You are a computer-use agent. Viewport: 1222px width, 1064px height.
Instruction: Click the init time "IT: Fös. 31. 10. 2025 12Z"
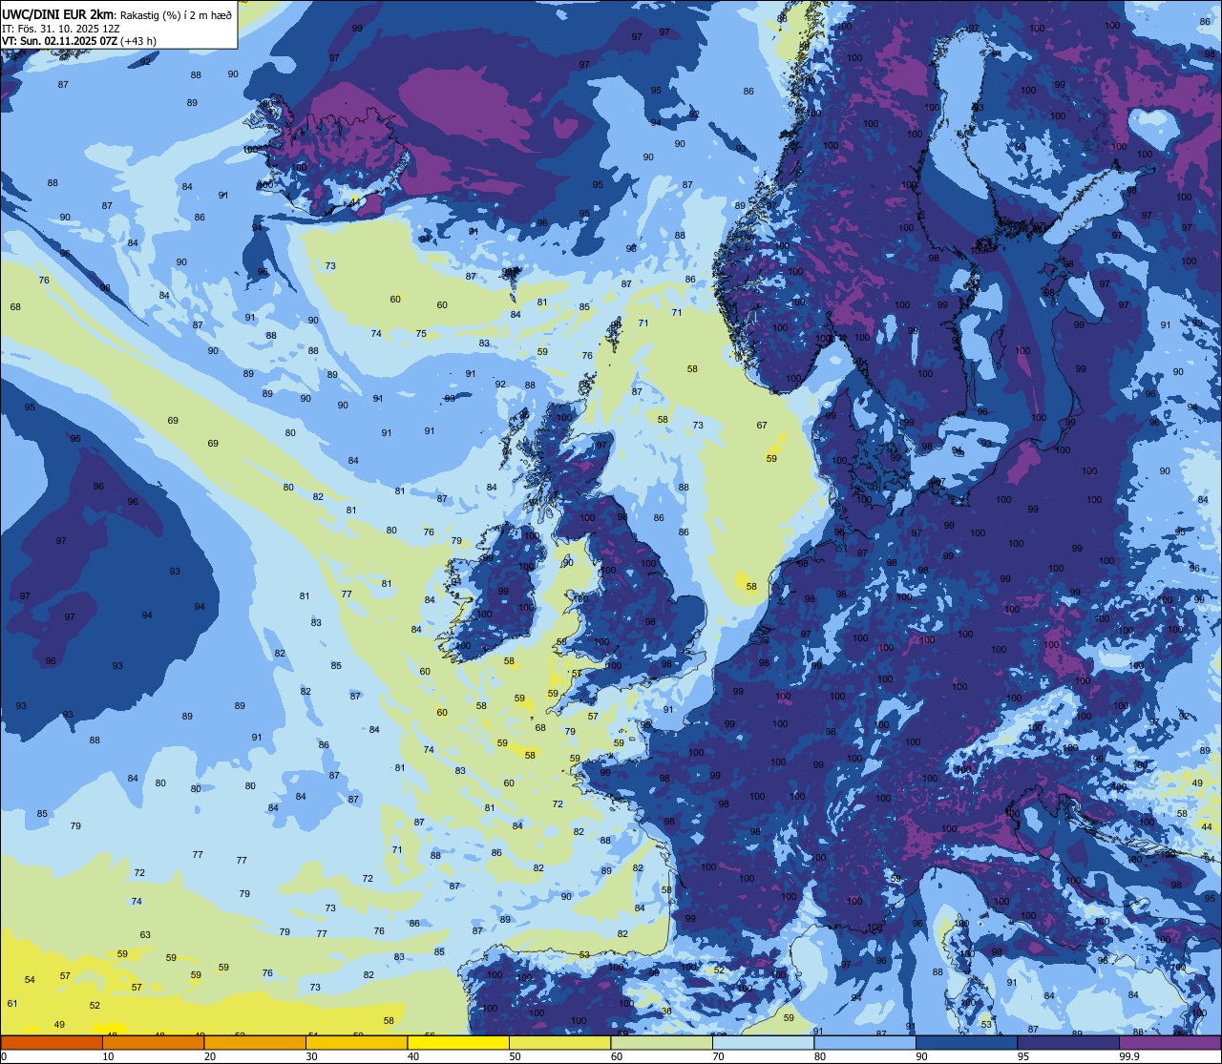tap(61, 28)
